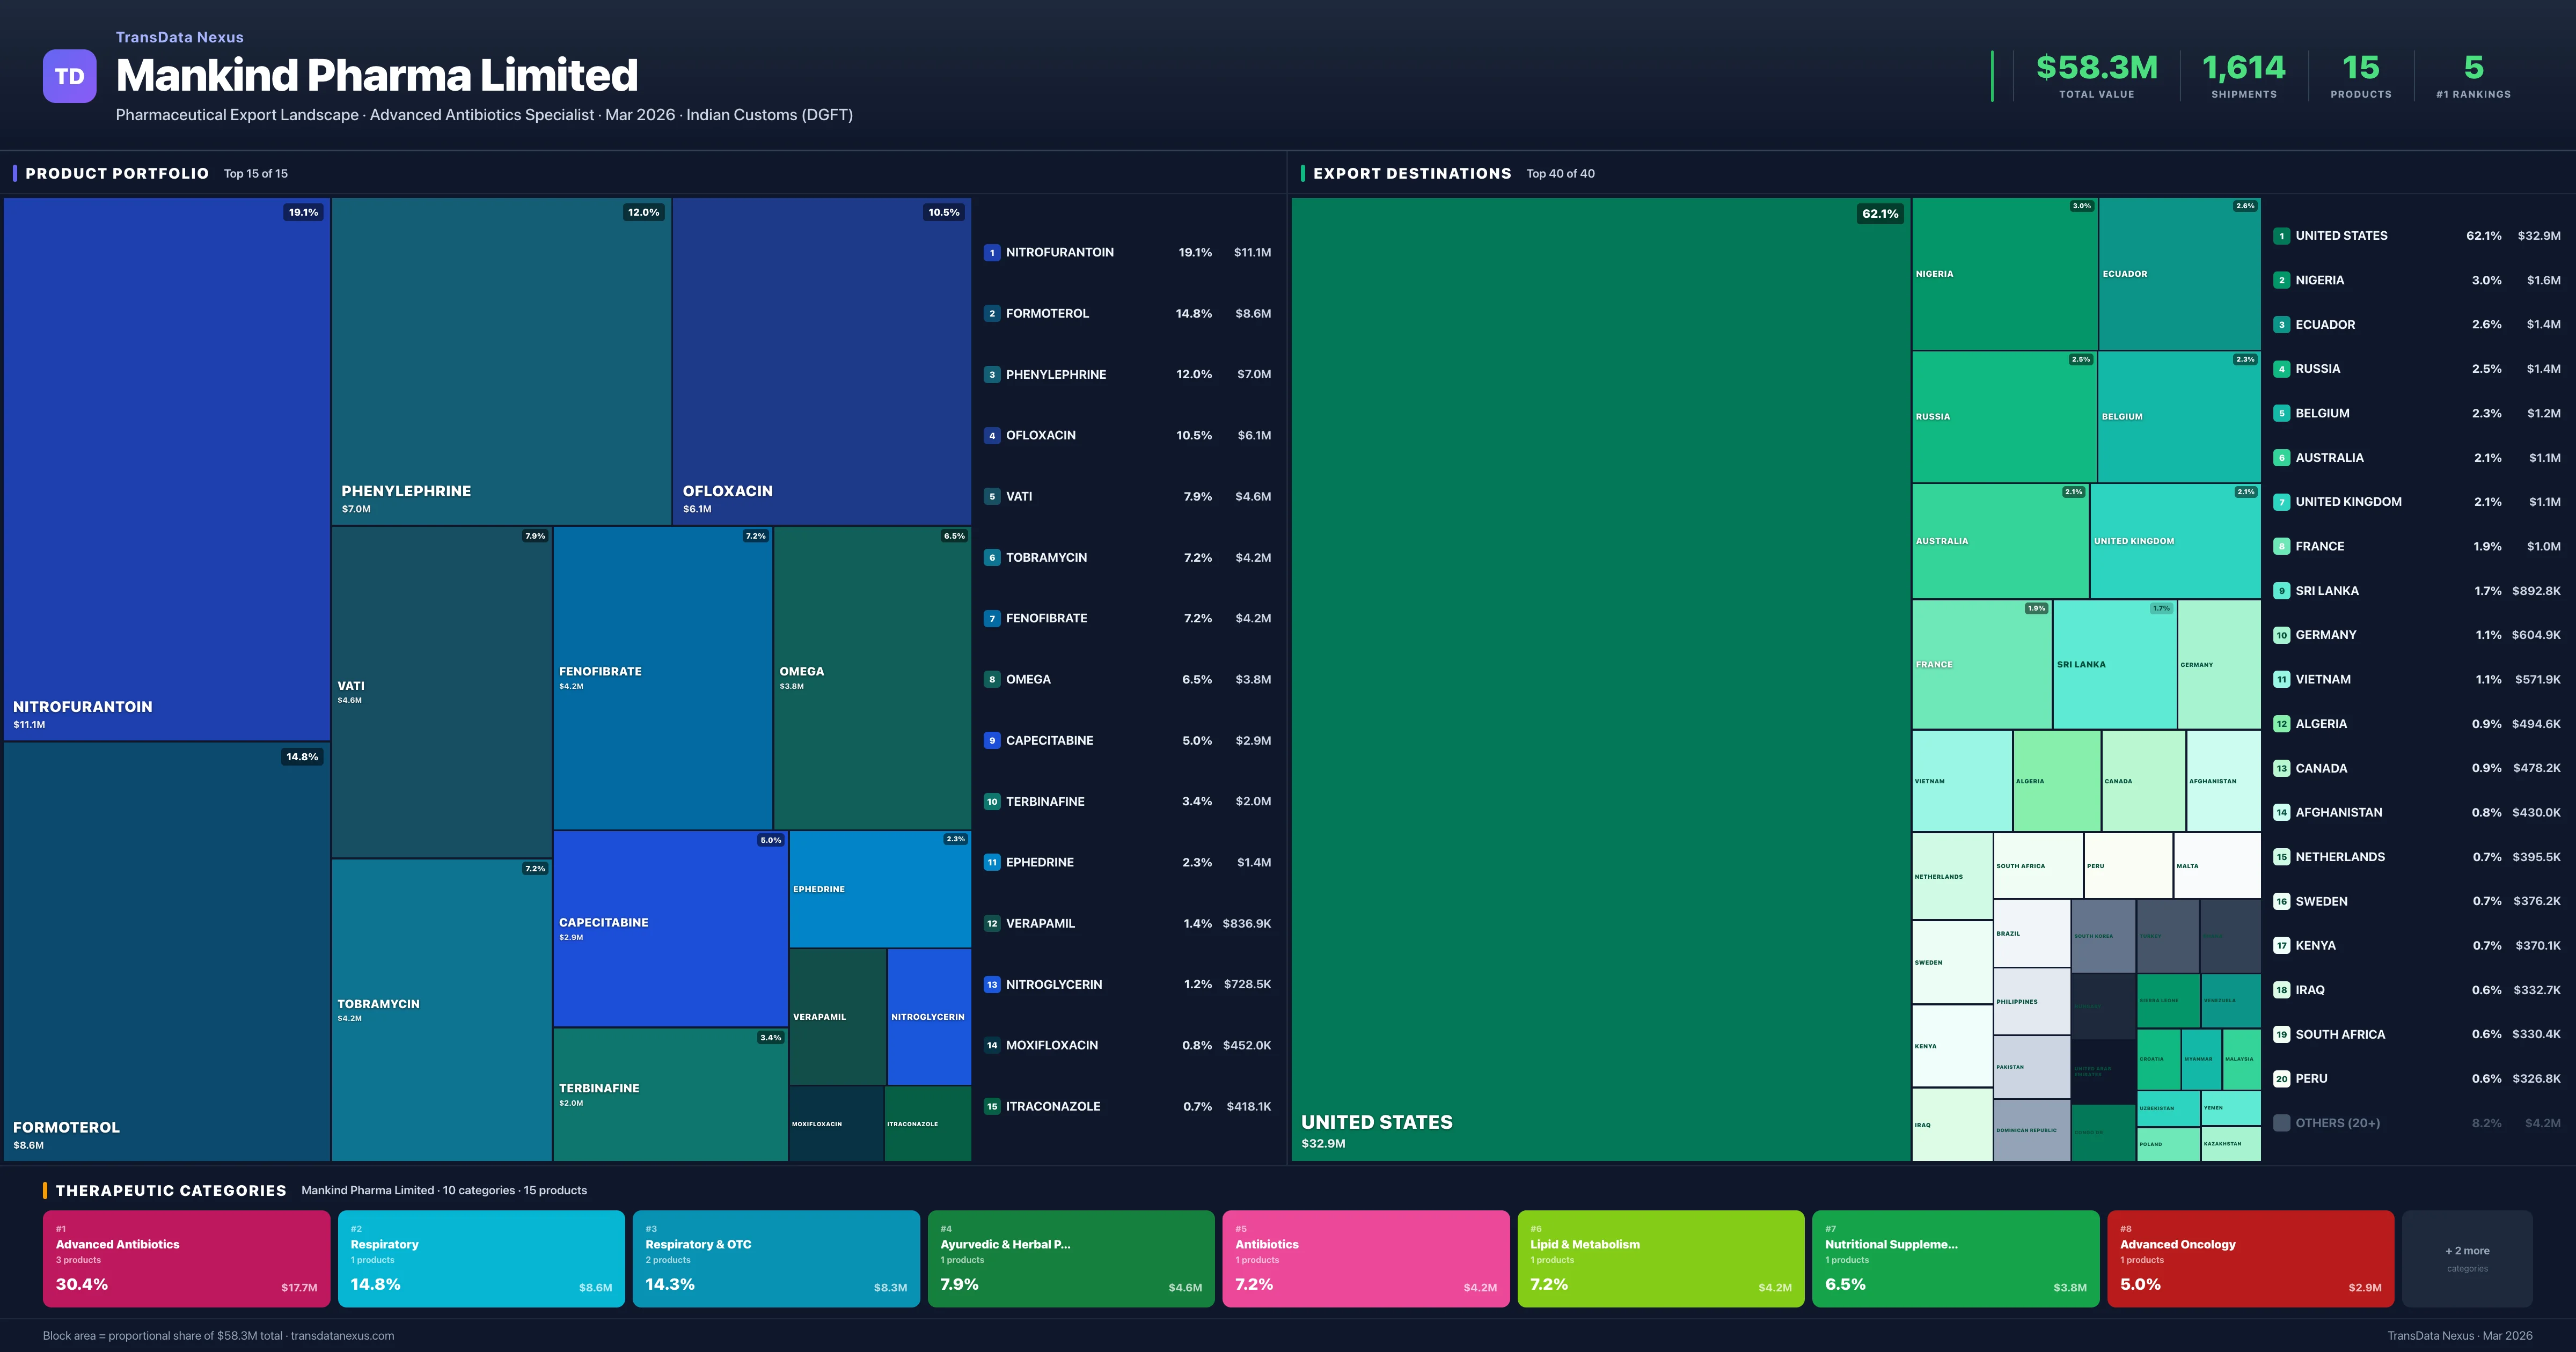Click the TD company logo icon
Image resolution: width=2576 pixels, height=1352 pixels.
pos(69,76)
